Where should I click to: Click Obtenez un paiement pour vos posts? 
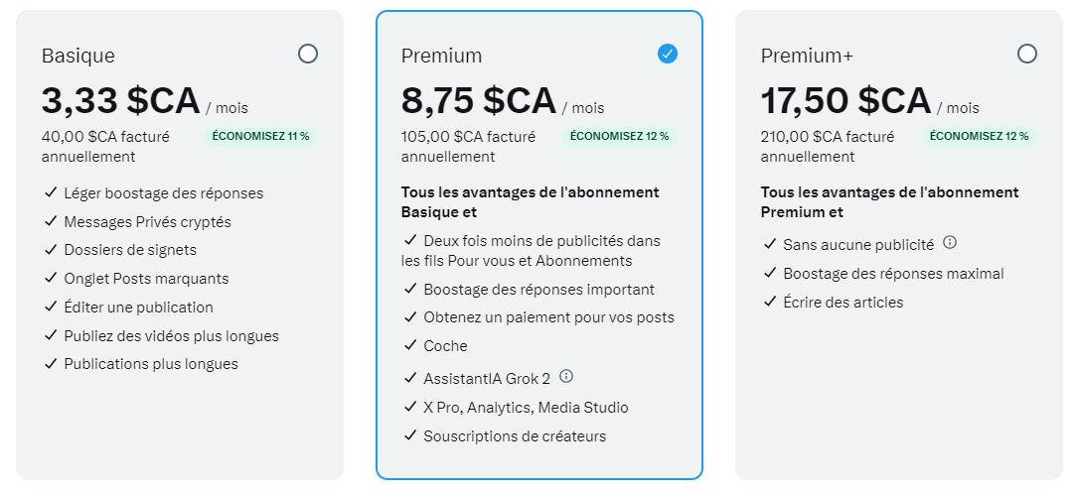click(x=548, y=317)
